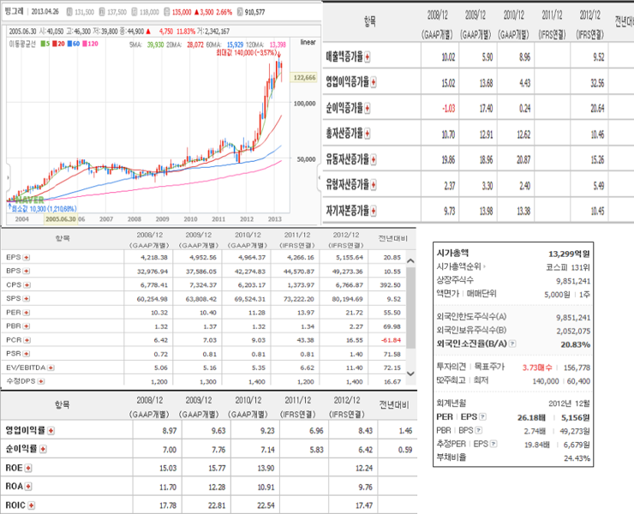
Task: Open help icon beside PBR | BPS
Action: pos(478,430)
